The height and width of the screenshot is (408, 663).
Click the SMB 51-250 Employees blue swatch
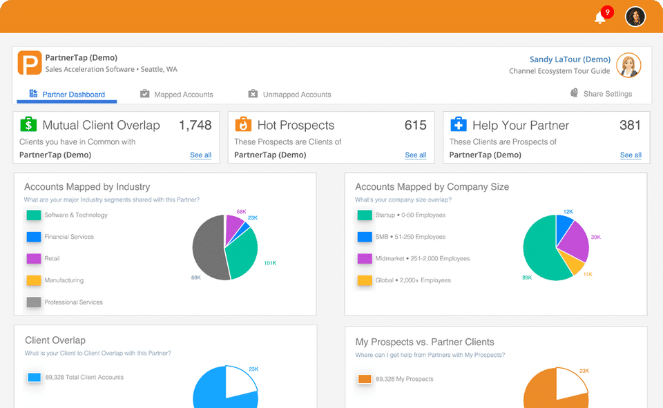point(365,237)
